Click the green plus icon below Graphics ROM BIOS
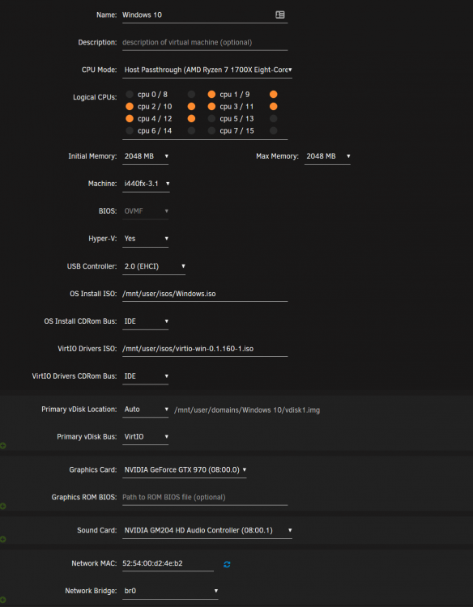The width and height of the screenshot is (473, 607). pos(2,506)
